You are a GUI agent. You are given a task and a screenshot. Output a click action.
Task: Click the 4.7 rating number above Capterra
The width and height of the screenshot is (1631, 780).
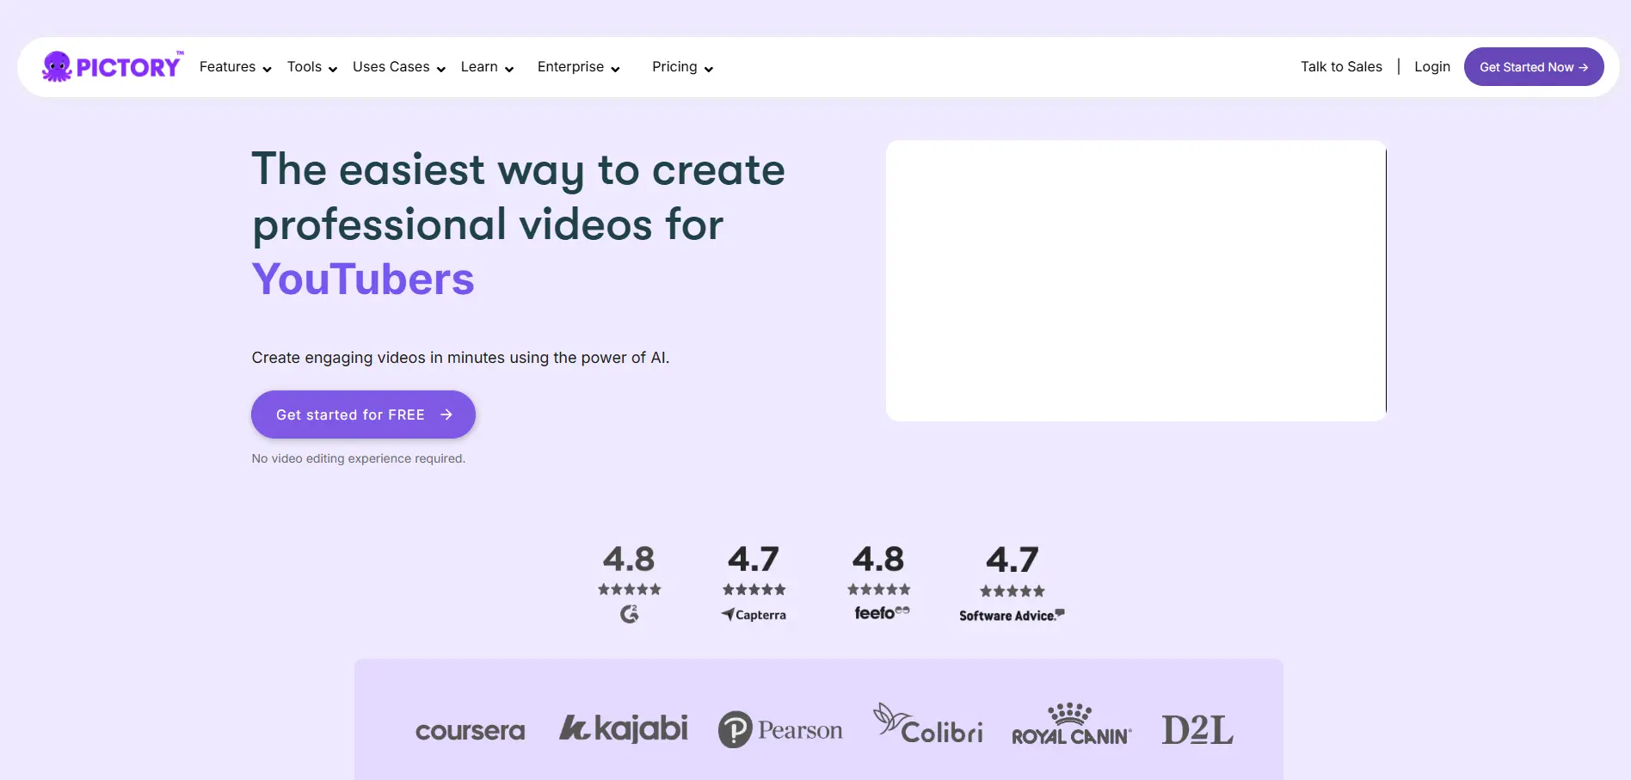[754, 559]
